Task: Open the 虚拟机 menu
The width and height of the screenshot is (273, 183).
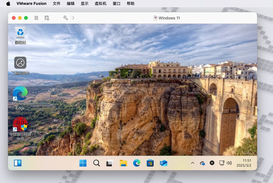Action: click(x=101, y=3)
